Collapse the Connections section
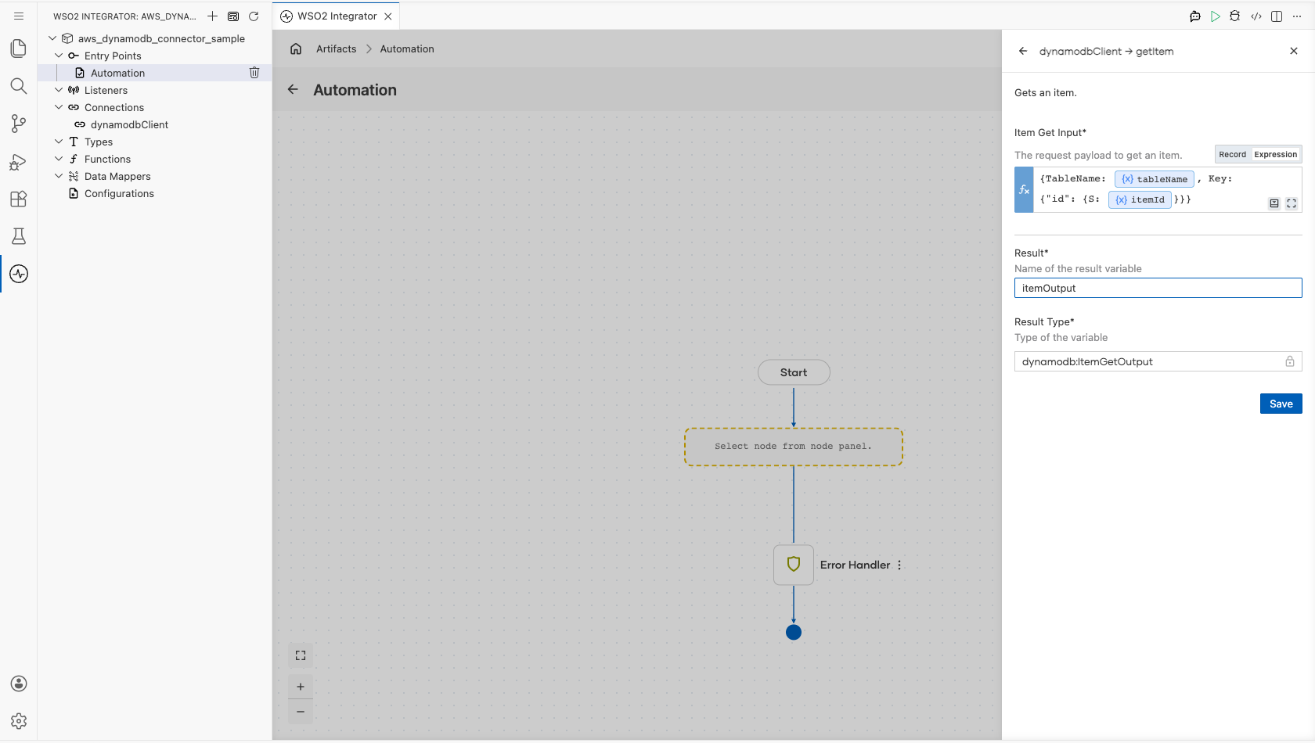Image resolution: width=1315 pixels, height=743 pixels. pos(59,107)
